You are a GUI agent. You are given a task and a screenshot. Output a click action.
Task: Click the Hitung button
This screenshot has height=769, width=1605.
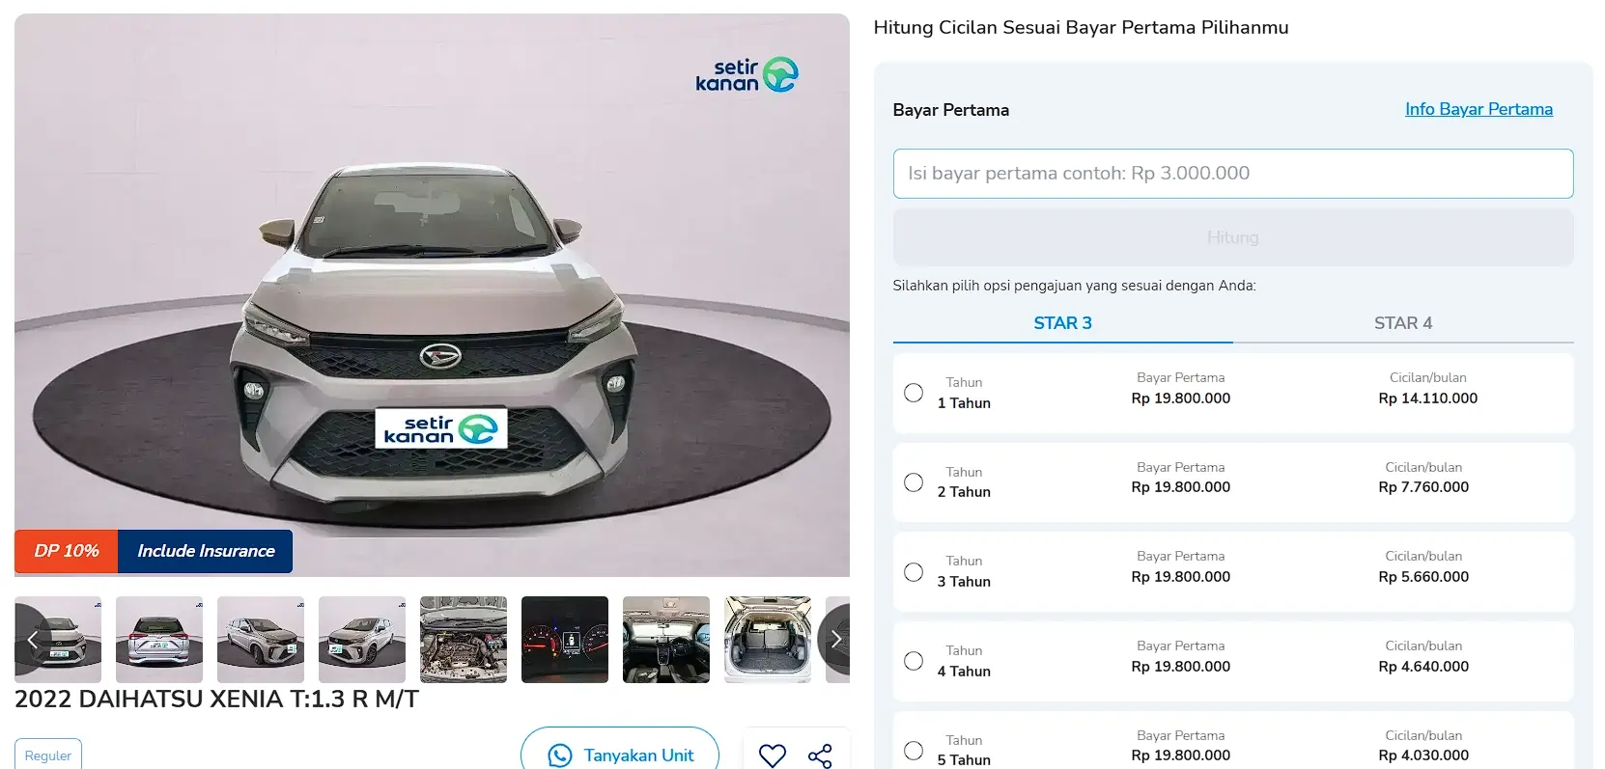tap(1233, 237)
